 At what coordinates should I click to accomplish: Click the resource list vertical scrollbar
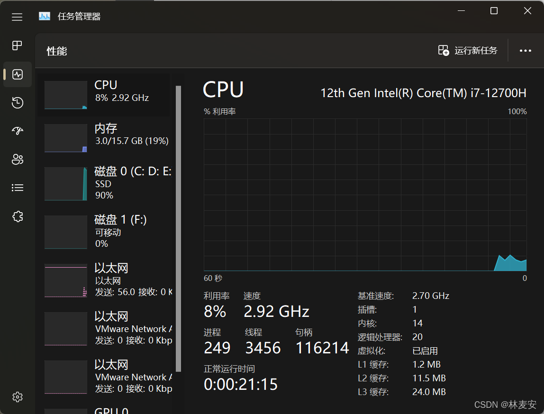179,227
